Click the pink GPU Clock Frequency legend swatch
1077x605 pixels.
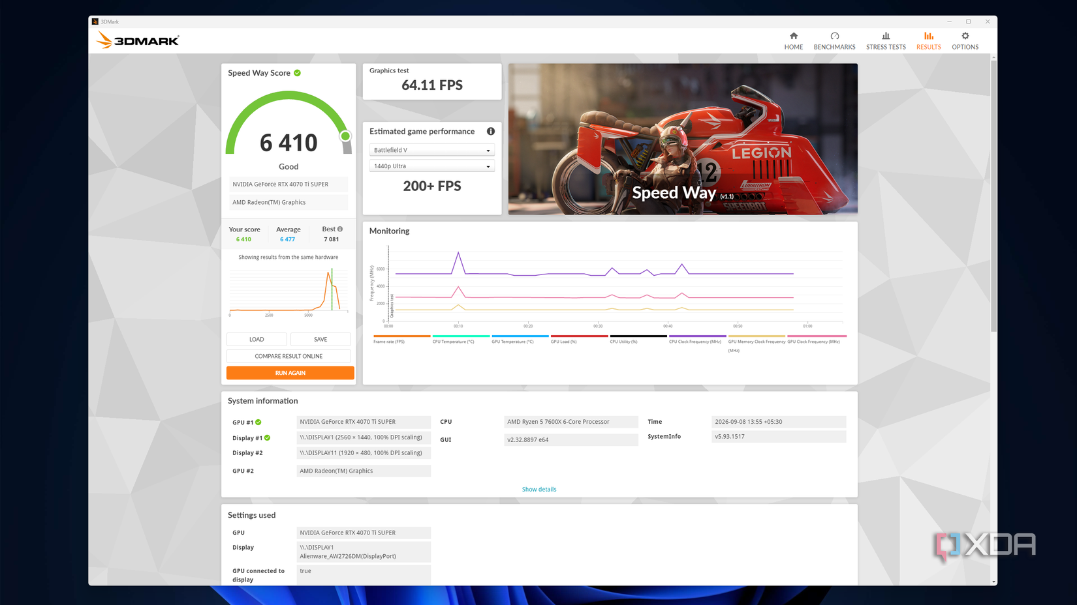(817, 336)
